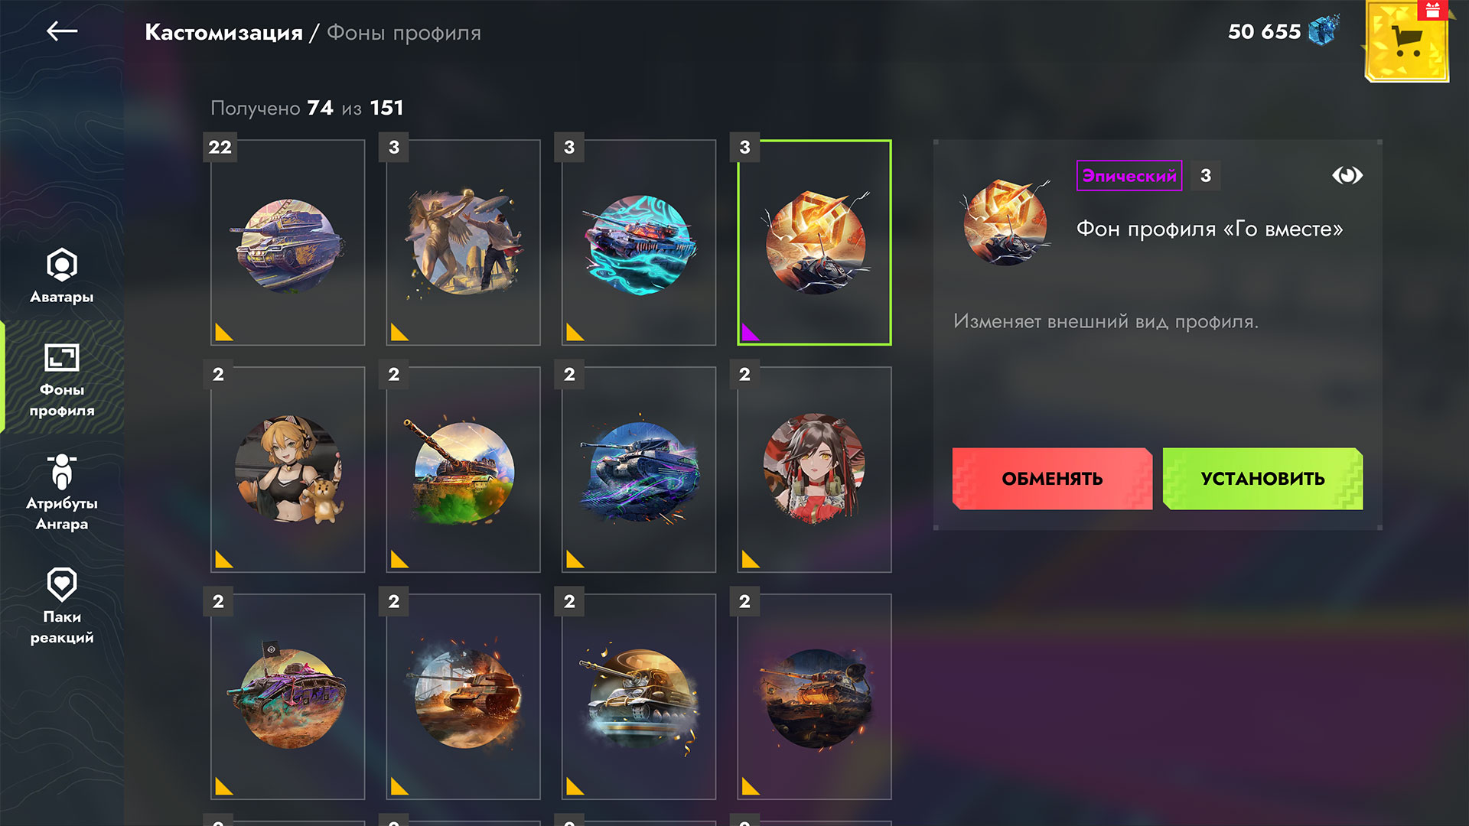Screen dimensions: 1469x826
Task: Select golden tank background with count 22
Action: click(x=288, y=242)
